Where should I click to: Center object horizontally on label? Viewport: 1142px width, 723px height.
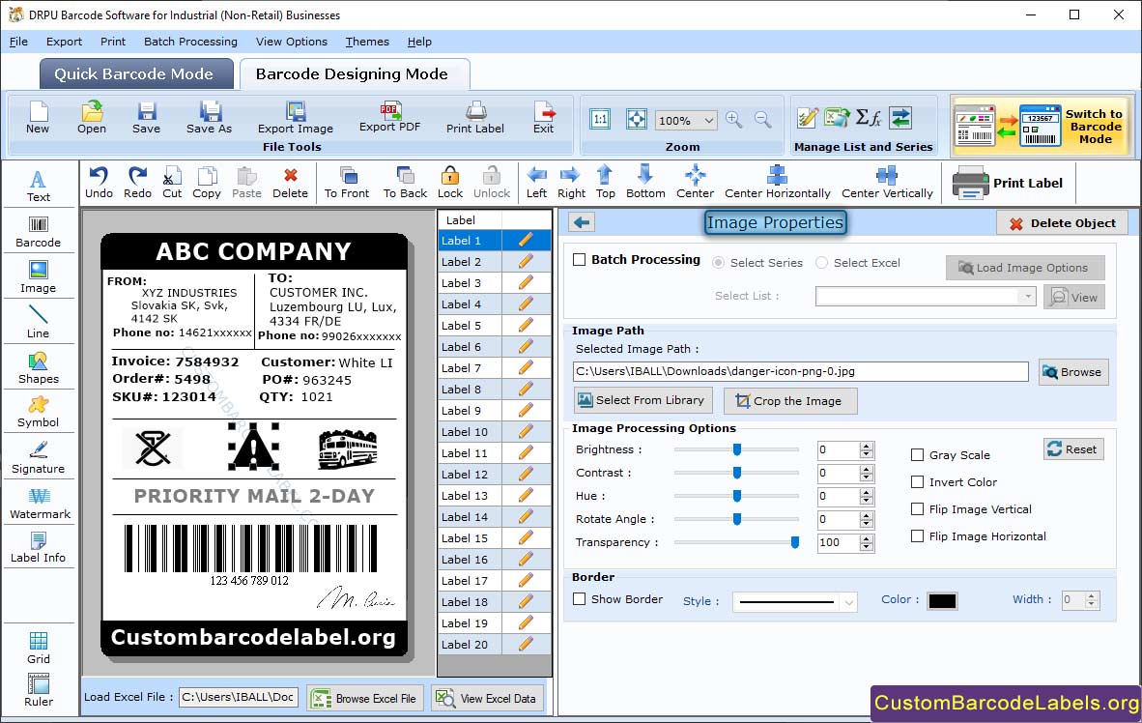click(x=777, y=181)
